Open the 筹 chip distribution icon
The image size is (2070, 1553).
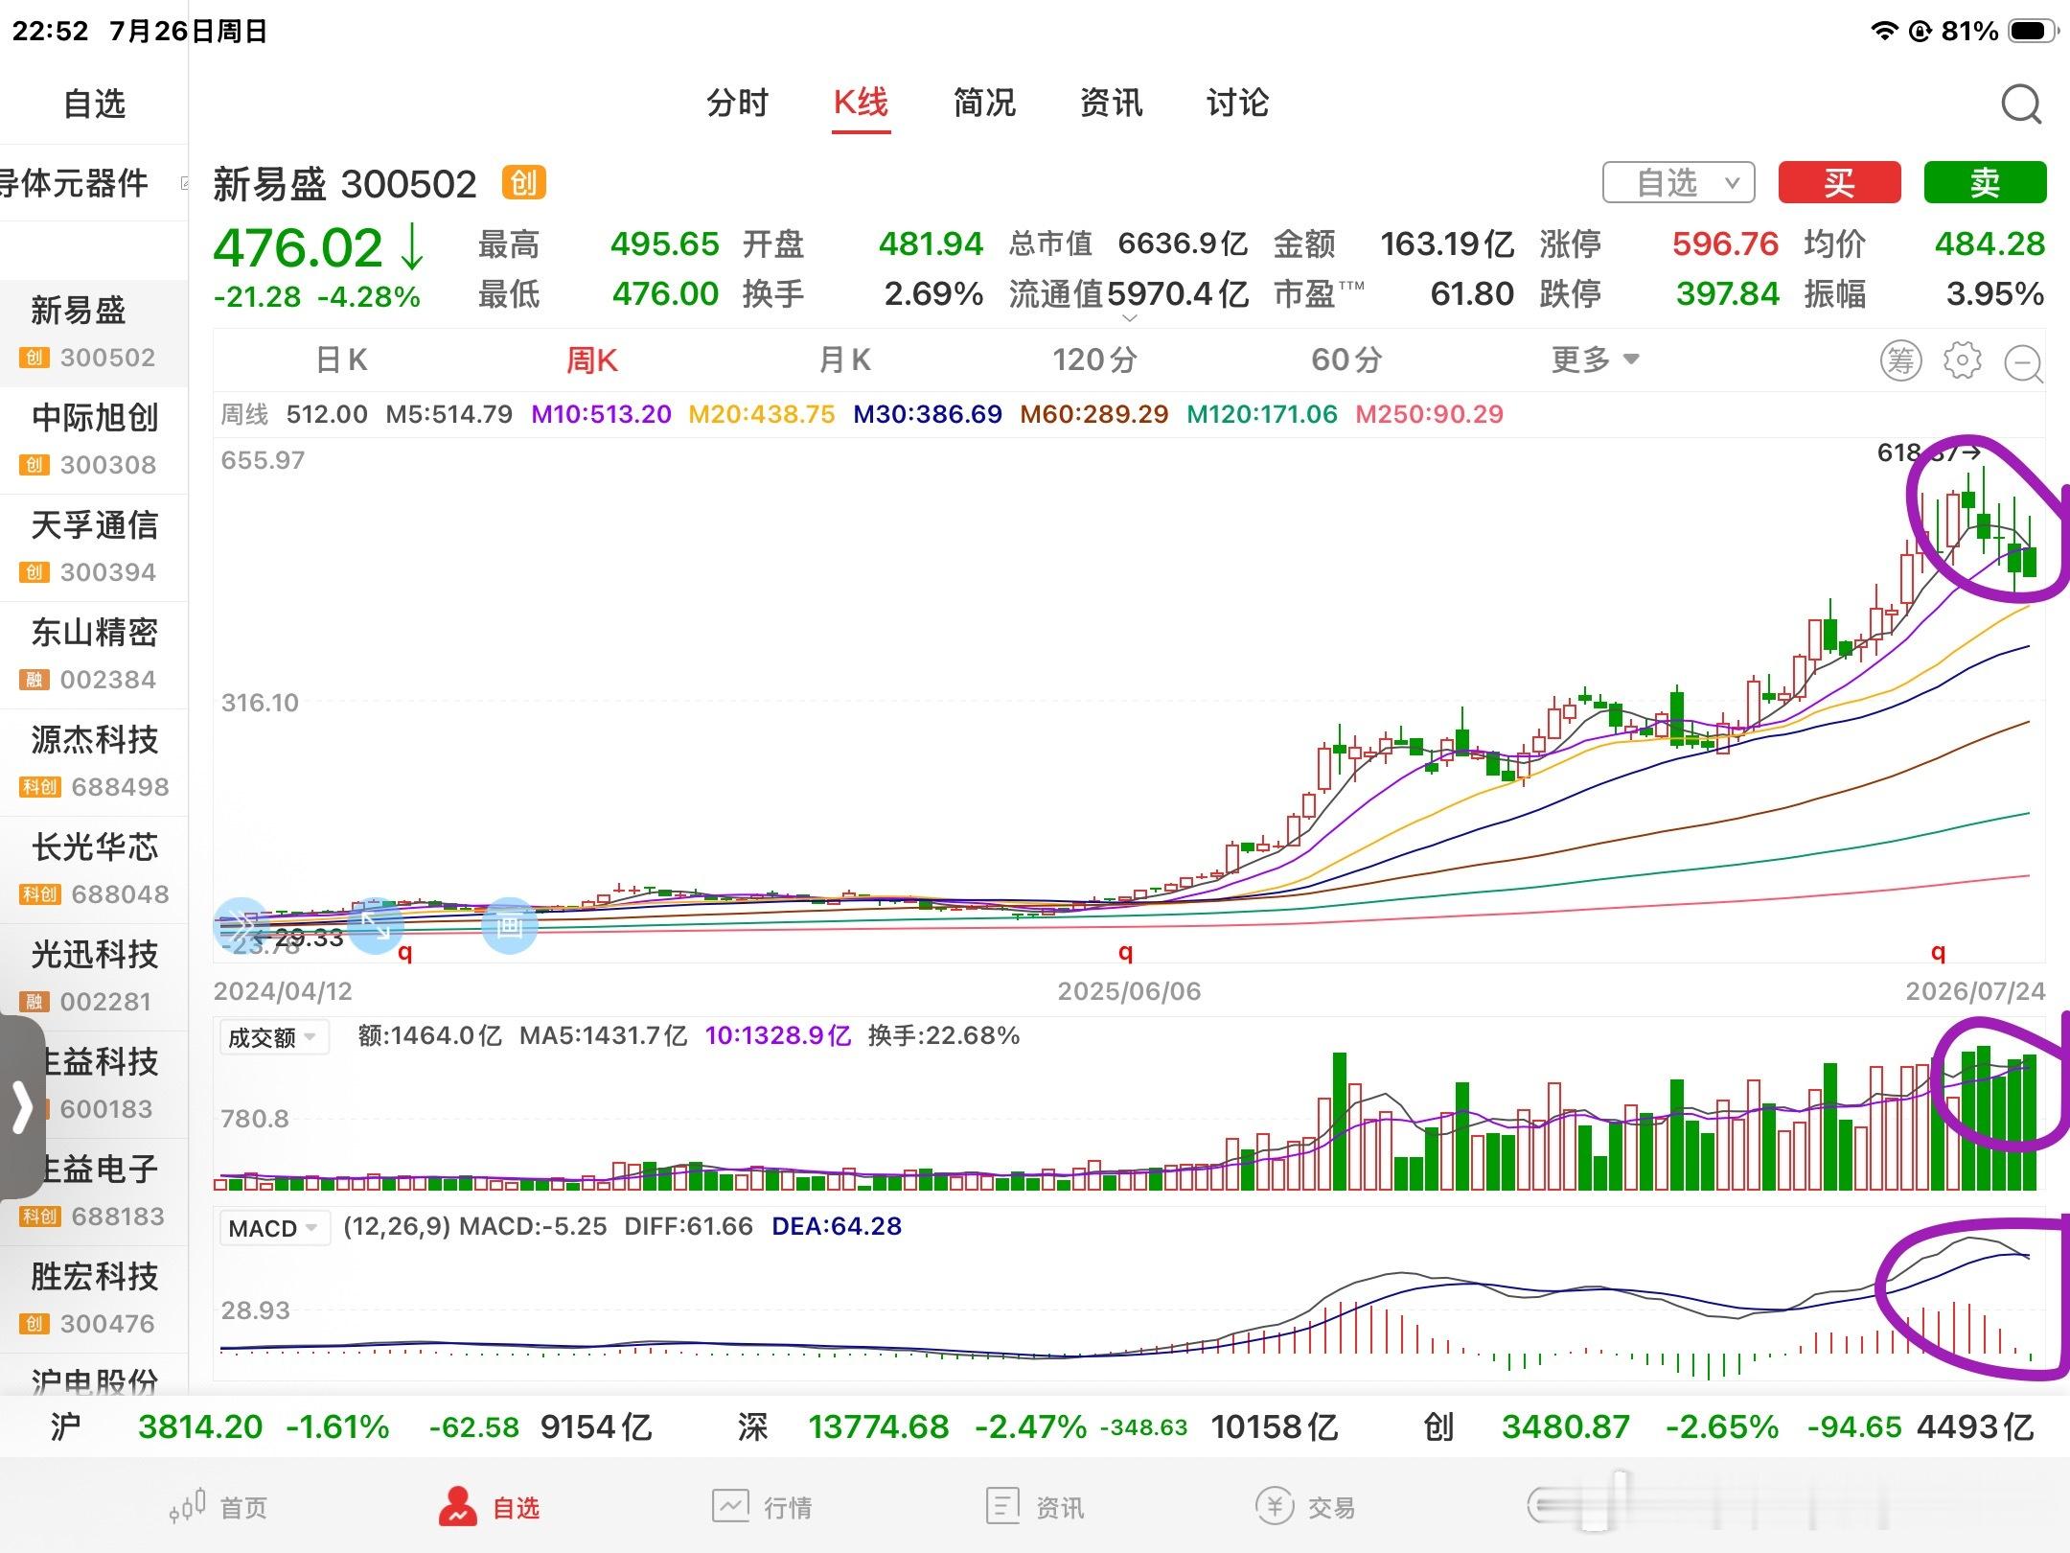[1901, 361]
